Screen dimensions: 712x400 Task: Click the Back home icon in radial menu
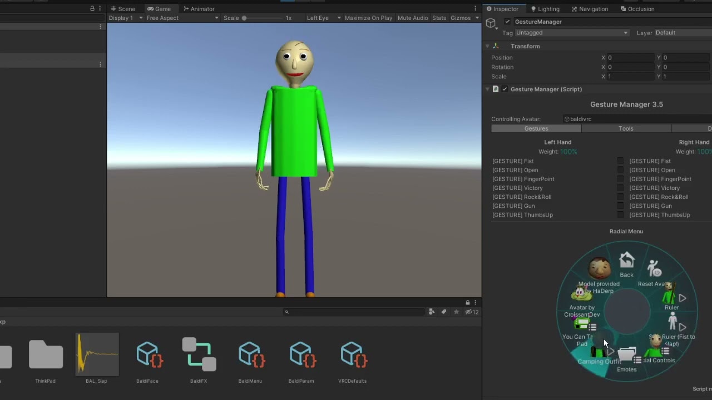(x=626, y=259)
